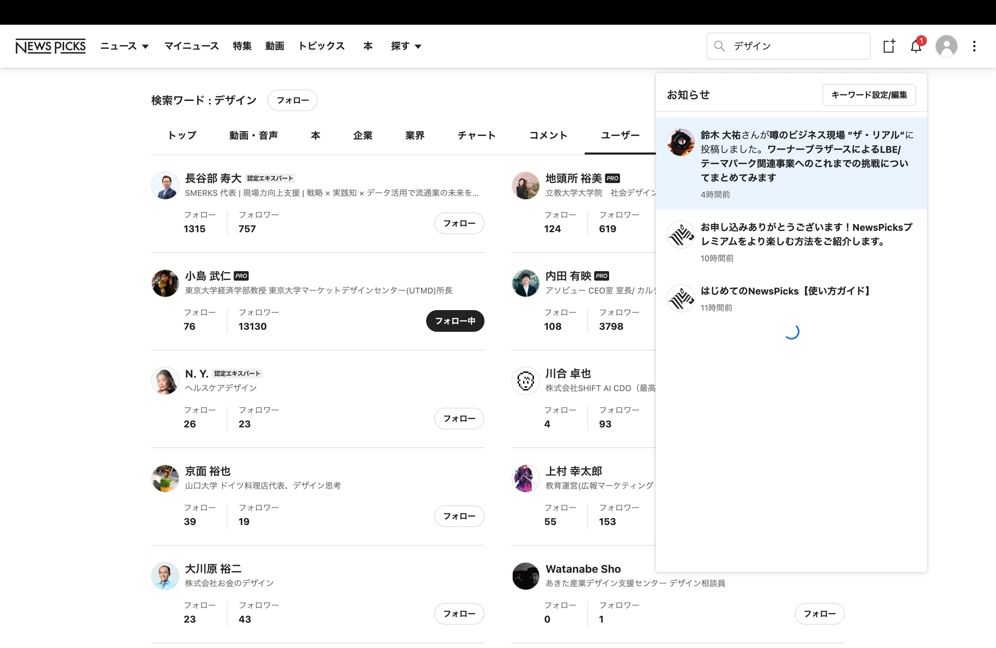
Task: Follow 長谷部 寿大
Action: [459, 224]
